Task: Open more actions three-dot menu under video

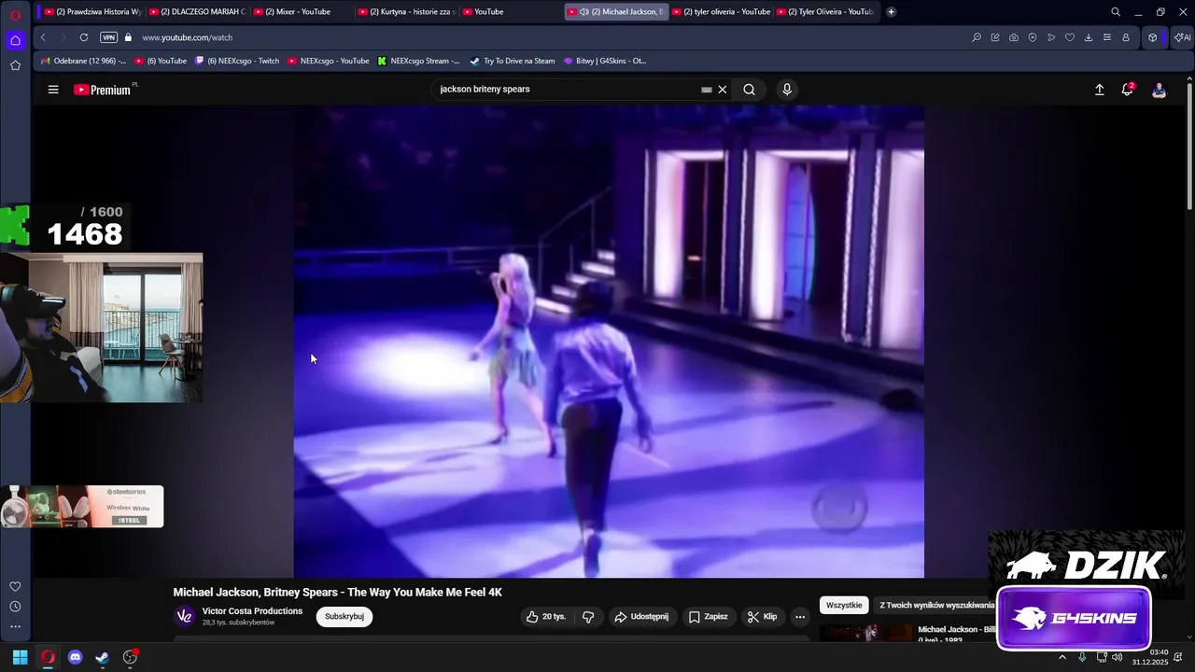Action: click(x=800, y=617)
